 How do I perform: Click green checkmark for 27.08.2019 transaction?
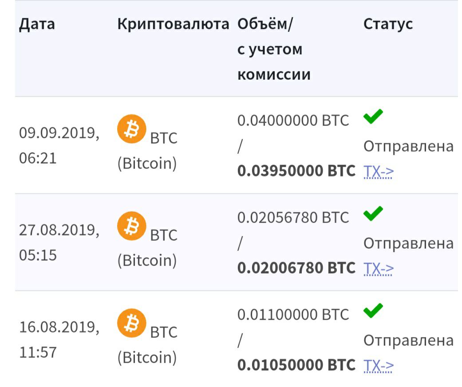[x=373, y=215]
